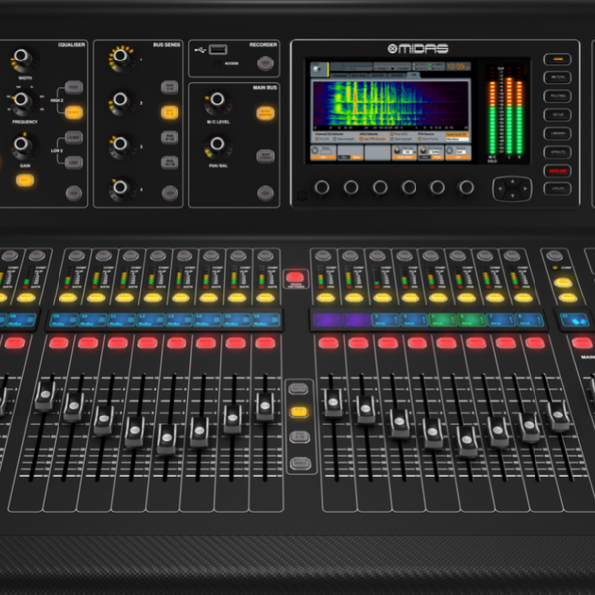This screenshot has width=595, height=595.
Task: Toggle the MAIN STEREO button
Action: click(x=265, y=156)
